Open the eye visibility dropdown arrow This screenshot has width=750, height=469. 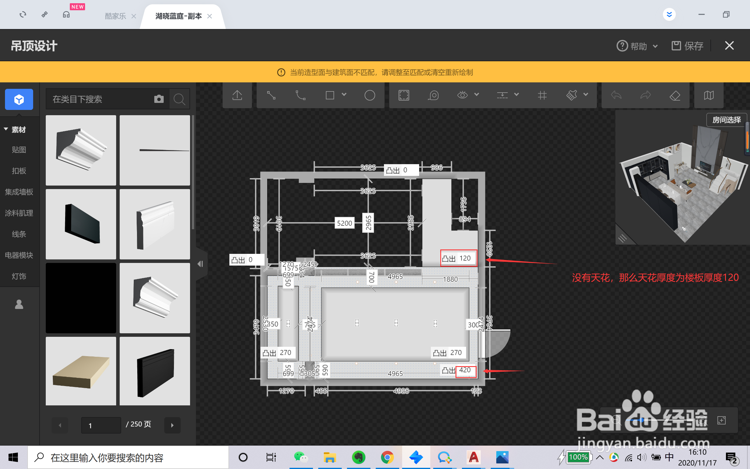[x=477, y=94]
